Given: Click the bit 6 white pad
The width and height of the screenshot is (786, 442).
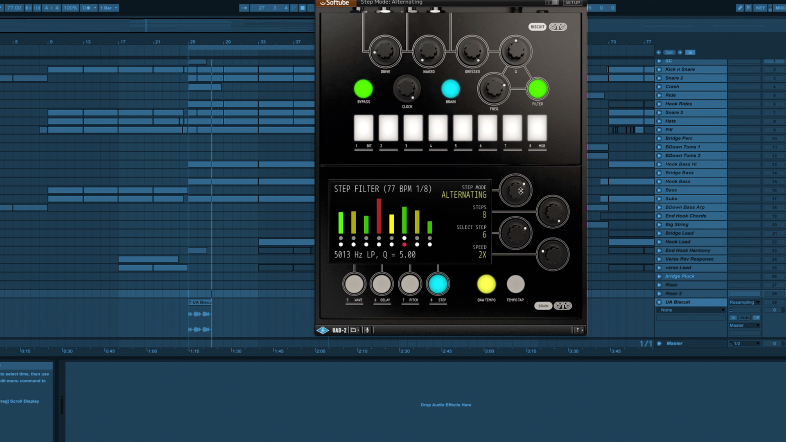Looking at the screenshot, I should 488,128.
